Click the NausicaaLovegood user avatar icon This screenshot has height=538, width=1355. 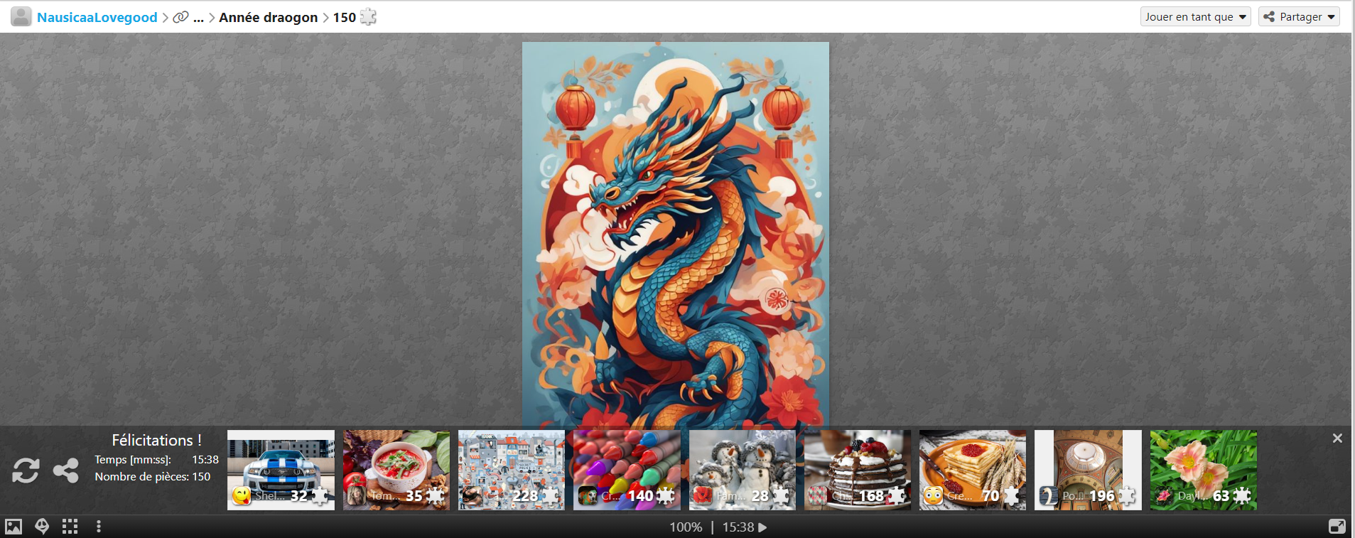tap(21, 16)
